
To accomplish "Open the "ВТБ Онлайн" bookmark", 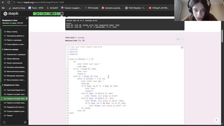I will pyautogui.click(x=92, y=8).
